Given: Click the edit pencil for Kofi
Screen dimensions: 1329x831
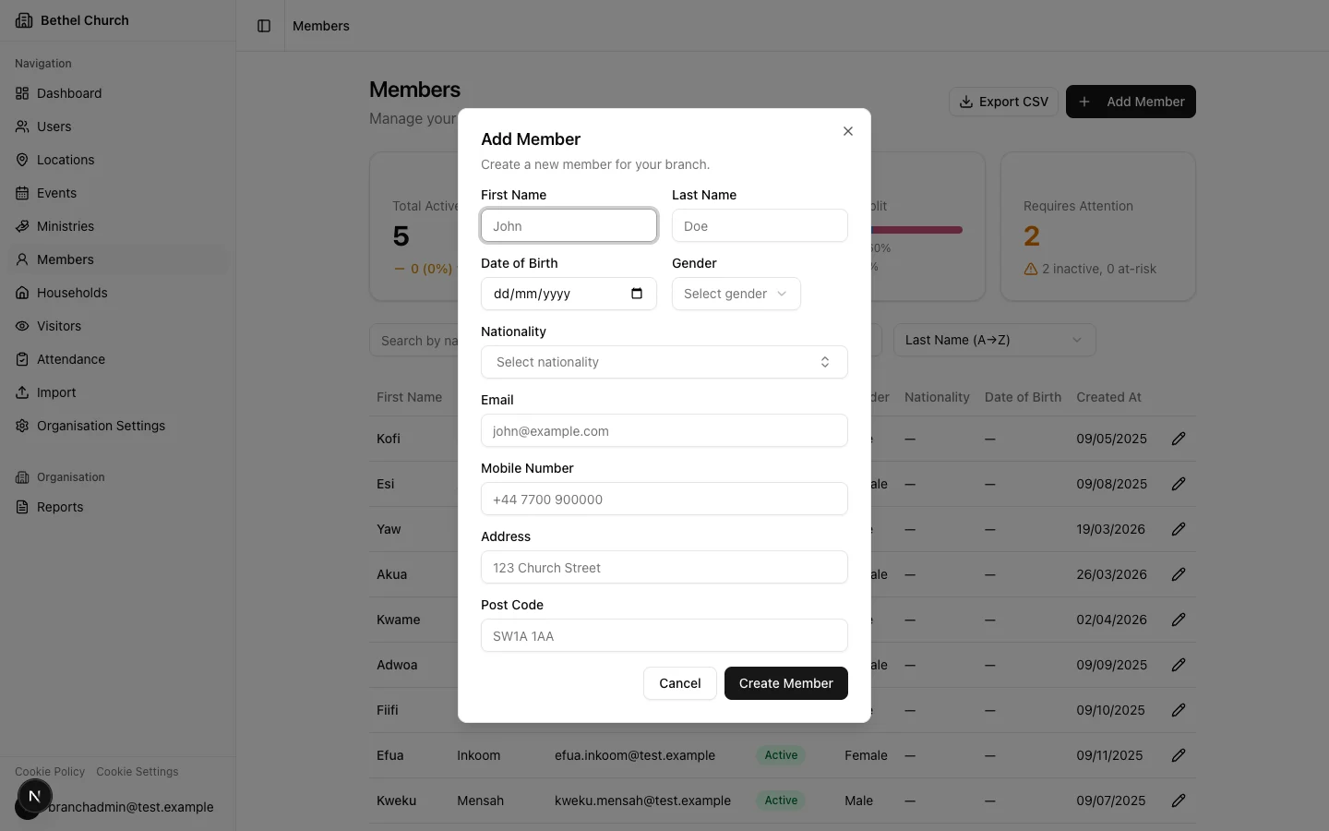Looking at the screenshot, I should 1179,439.
